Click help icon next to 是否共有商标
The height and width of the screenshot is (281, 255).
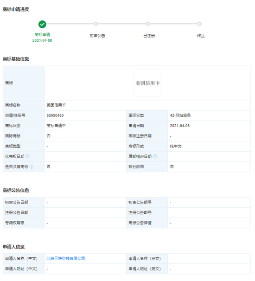pos(32,166)
